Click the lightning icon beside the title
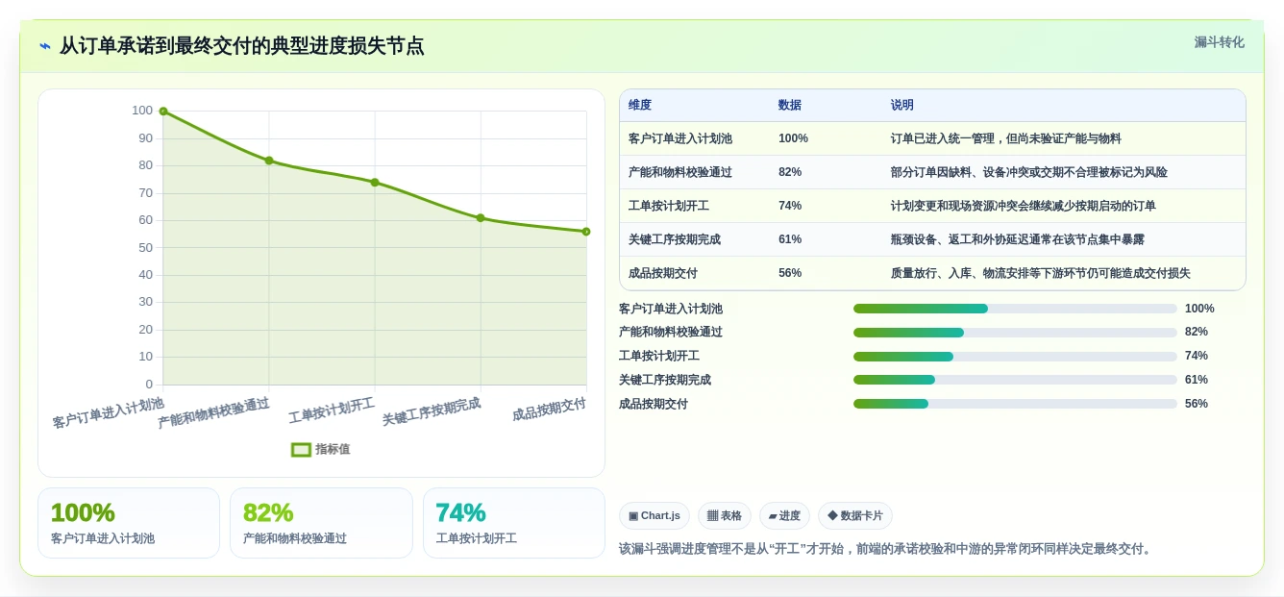The width and height of the screenshot is (1284, 597). tap(45, 45)
